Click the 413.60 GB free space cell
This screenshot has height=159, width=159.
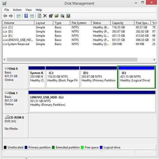point(142,36)
